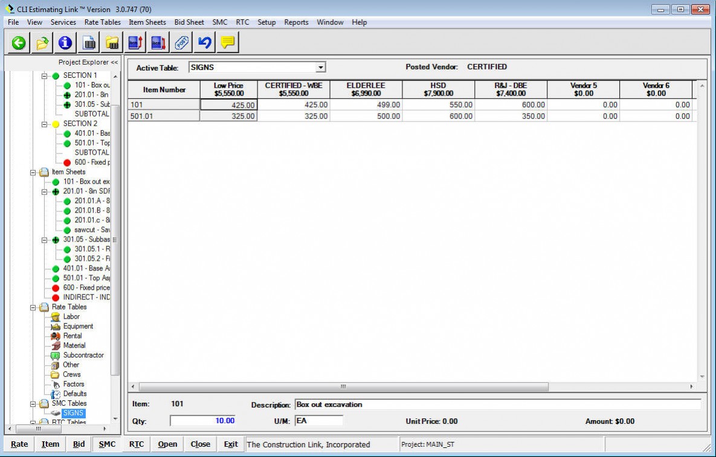Click the SMC Tables folder icon
Viewport: 716px width, 457px height.
(44, 404)
